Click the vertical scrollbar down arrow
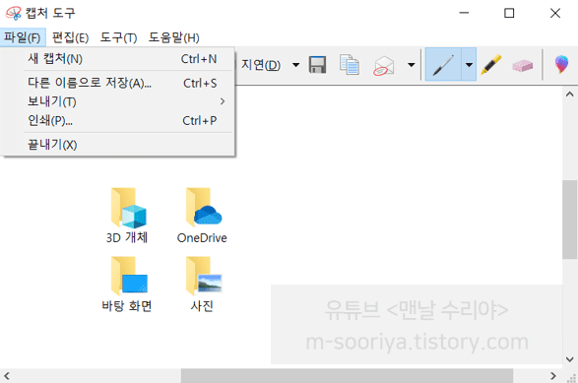 [570, 358]
